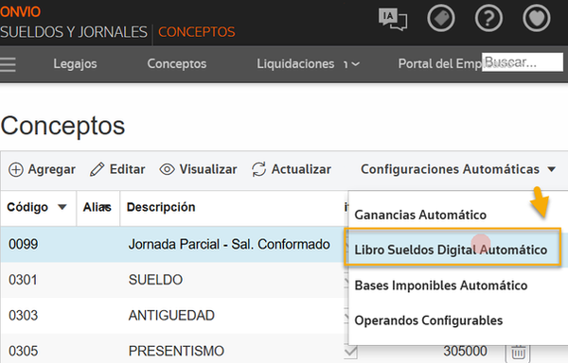Toggle the checkbox in PRESENTISMO row
This screenshot has height=363, width=568.
click(x=350, y=352)
